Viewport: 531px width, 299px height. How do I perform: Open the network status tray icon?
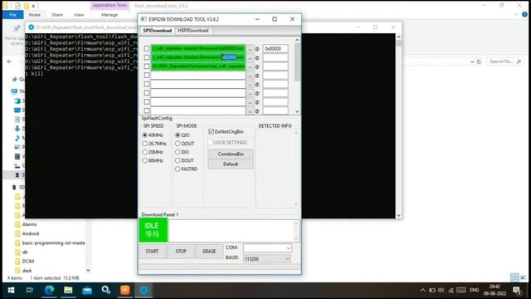pos(451,290)
